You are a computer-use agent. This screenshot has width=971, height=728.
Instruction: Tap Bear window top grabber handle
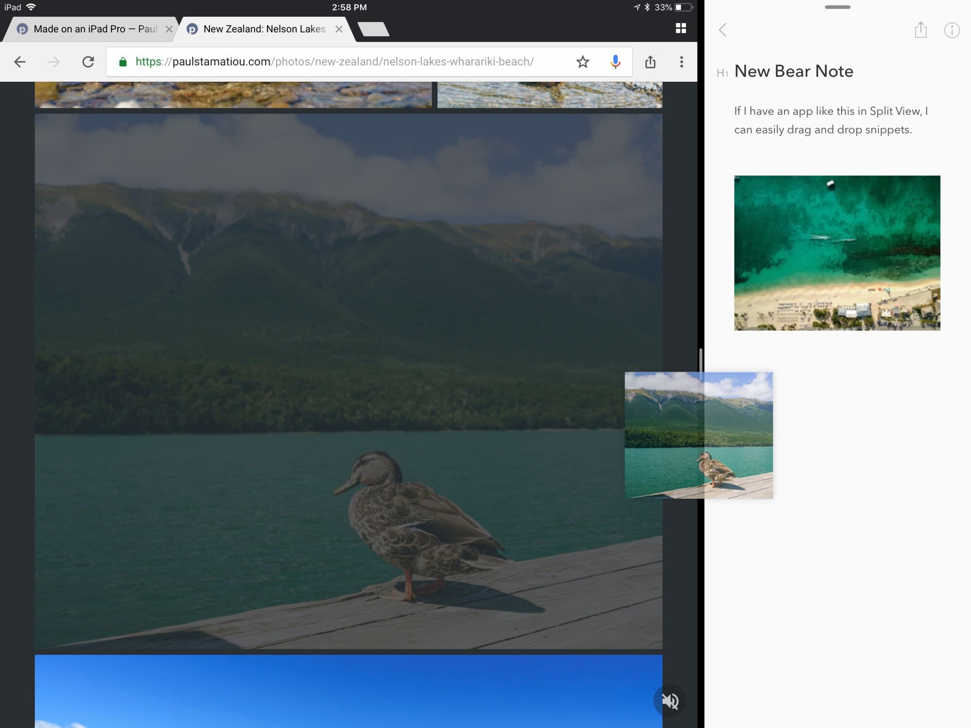point(837,7)
